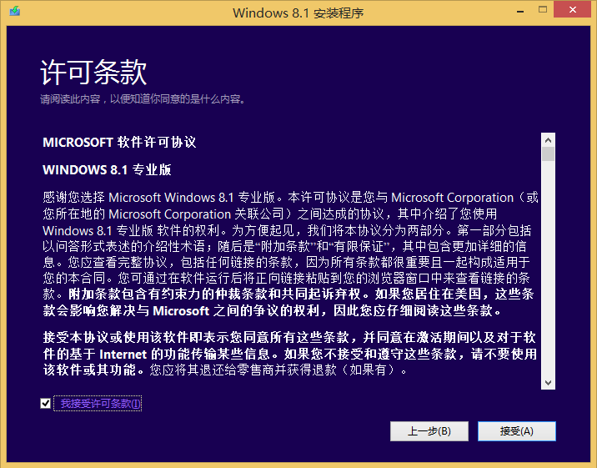Minimize the Windows 8.1 安装程序 window
Screen dimensions: 597x468
[x=520, y=12]
